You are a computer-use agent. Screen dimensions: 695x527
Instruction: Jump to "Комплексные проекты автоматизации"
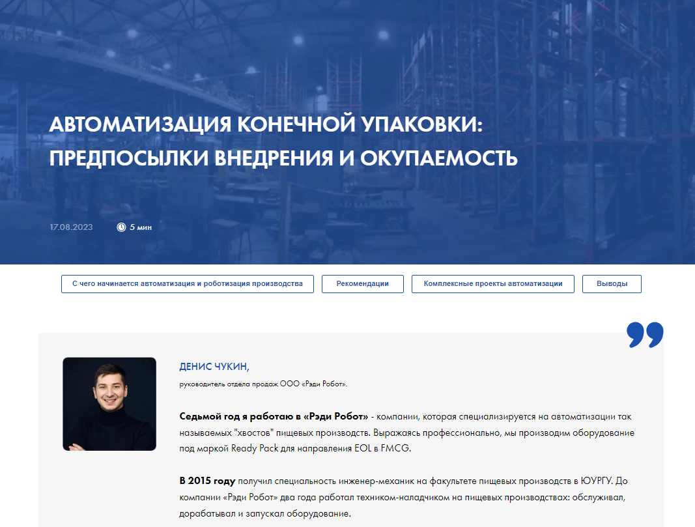[x=492, y=284]
